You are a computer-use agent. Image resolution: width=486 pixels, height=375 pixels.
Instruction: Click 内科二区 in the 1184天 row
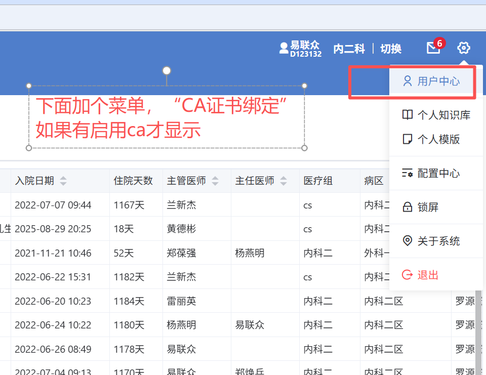[x=384, y=301]
